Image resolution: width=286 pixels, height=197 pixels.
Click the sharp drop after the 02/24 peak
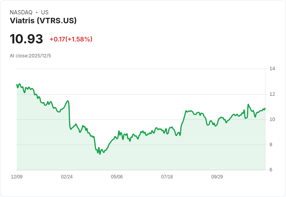[x=69, y=115]
